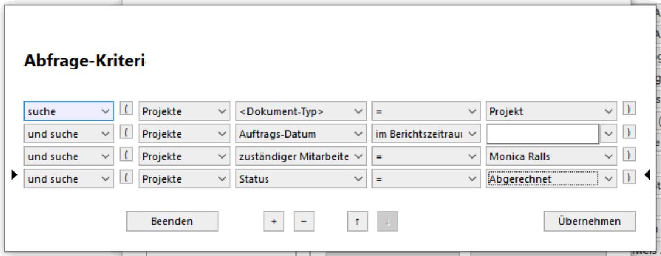This screenshot has height=256, width=661.
Task: Open the 'suche' operator dropdown
Action: point(105,110)
